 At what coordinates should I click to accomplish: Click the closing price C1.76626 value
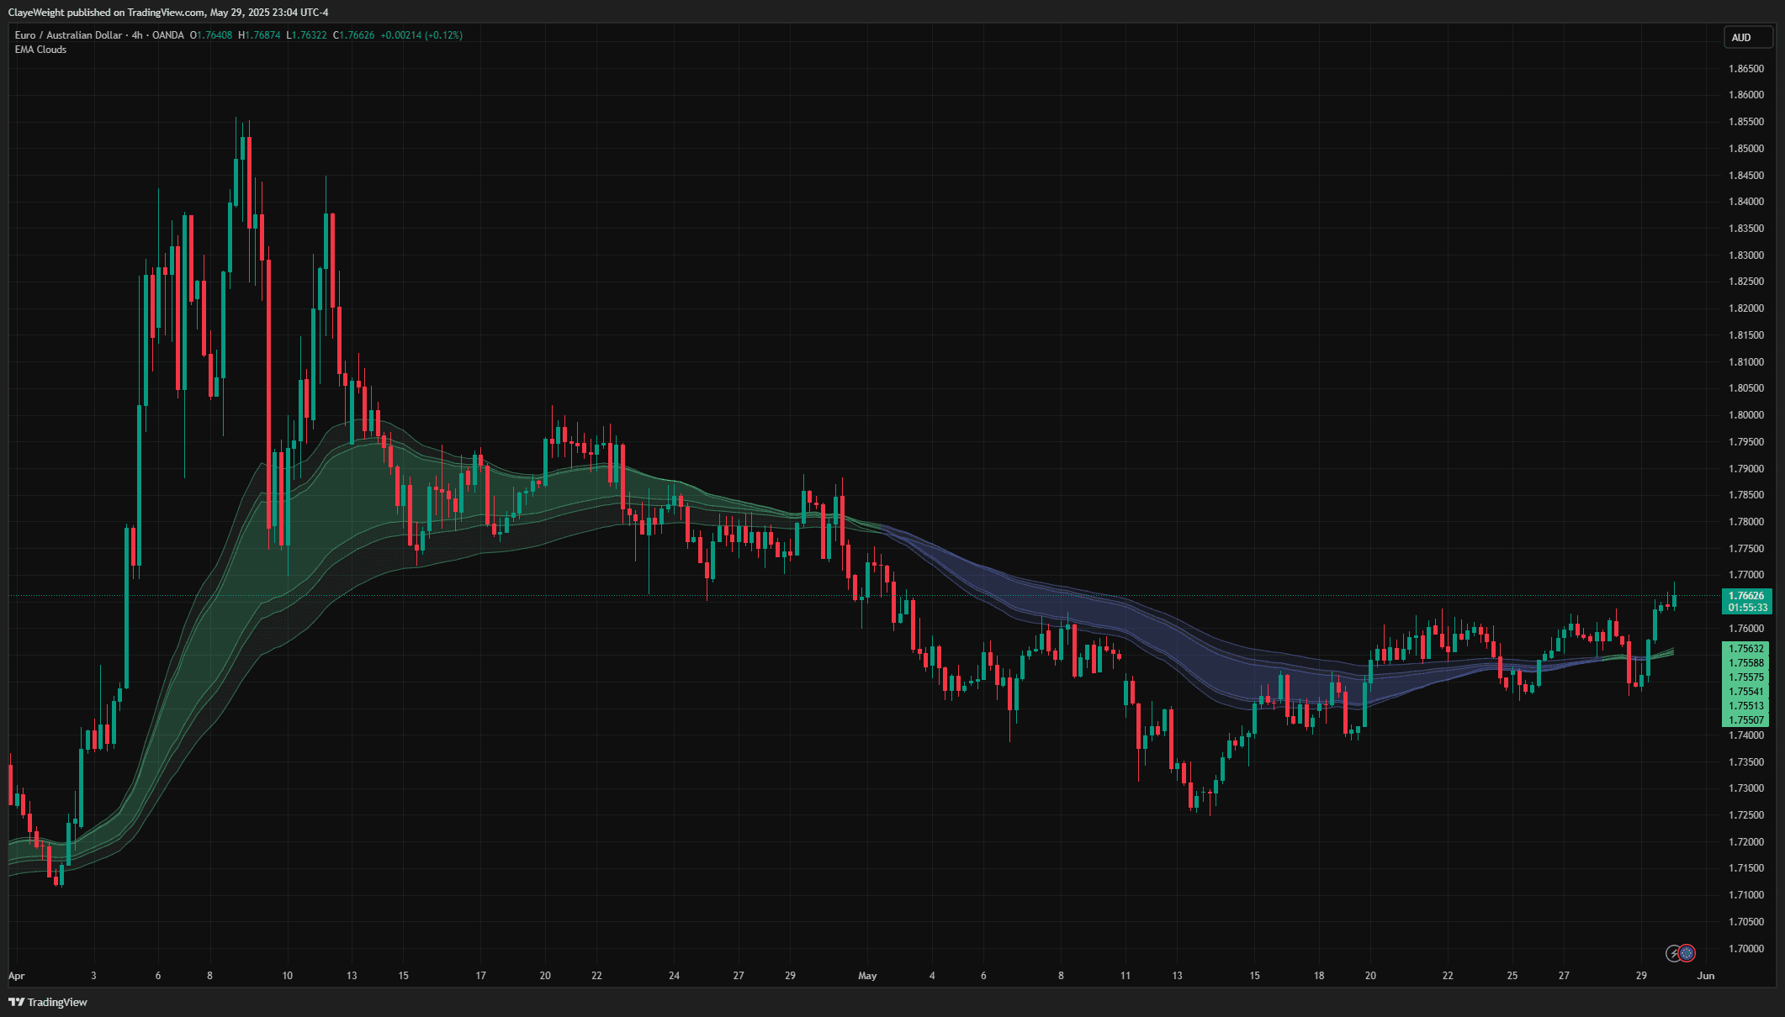tap(354, 35)
